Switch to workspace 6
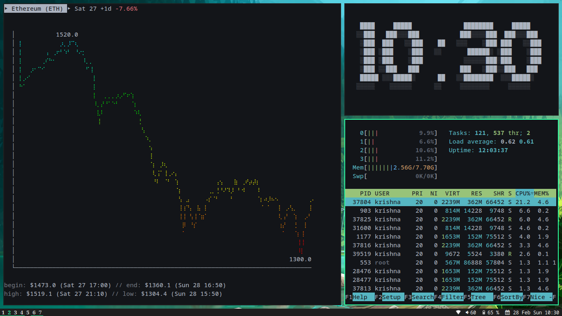562x316 pixels. 34,313
